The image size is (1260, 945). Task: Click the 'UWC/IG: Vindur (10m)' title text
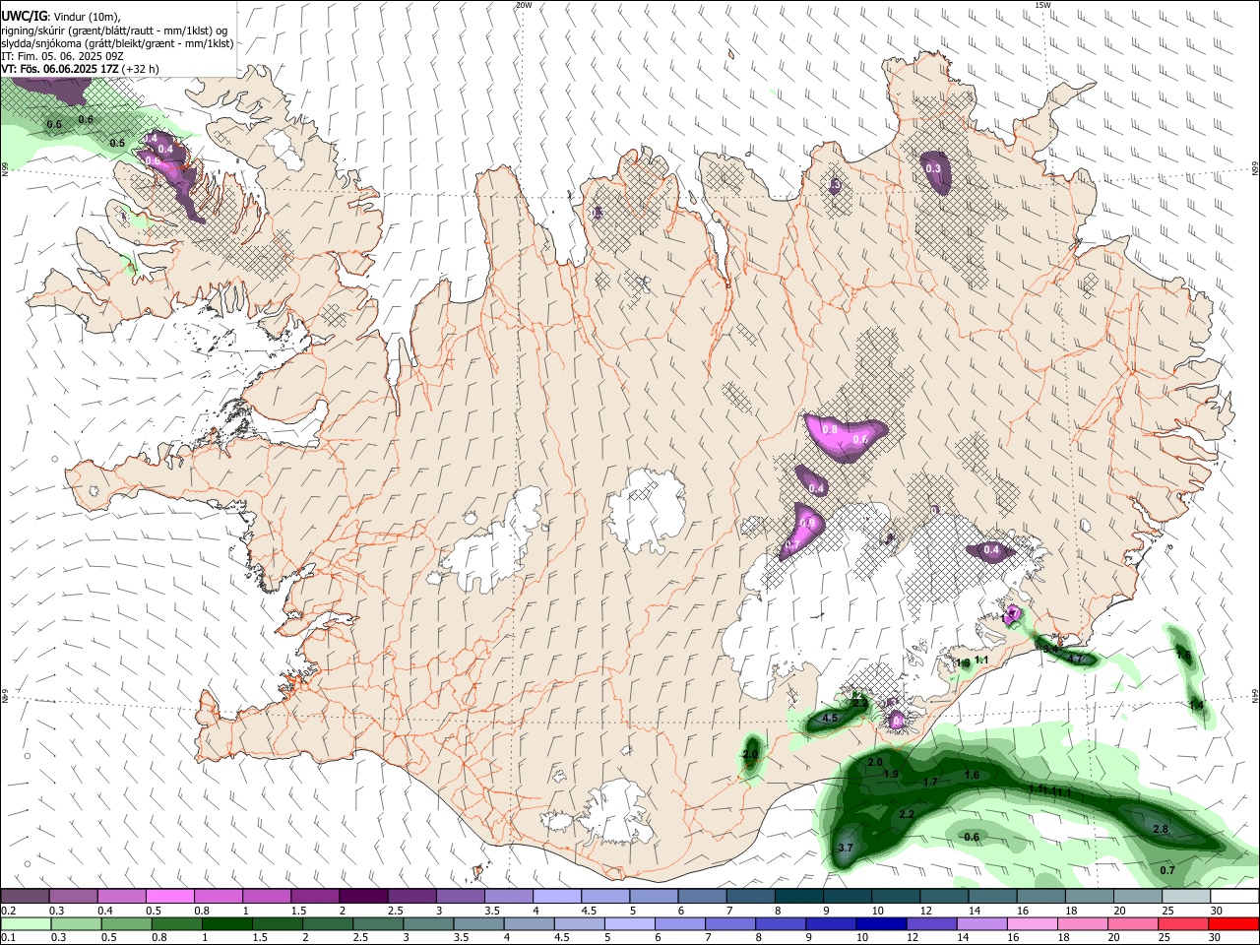click(x=60, y=17)
